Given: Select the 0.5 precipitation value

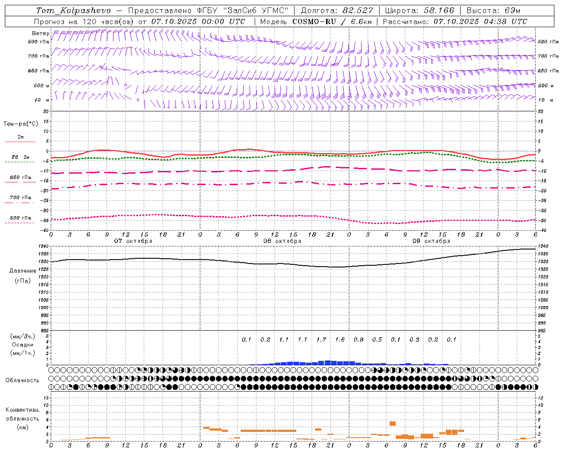Looking at the screenshot, I should 377,339.
